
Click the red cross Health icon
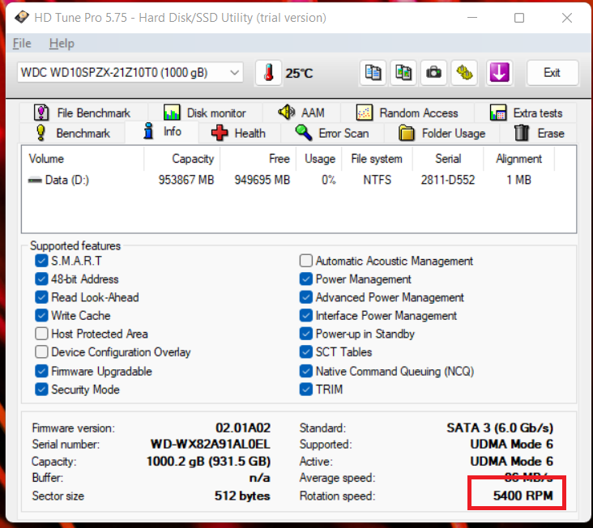[220, 133]
